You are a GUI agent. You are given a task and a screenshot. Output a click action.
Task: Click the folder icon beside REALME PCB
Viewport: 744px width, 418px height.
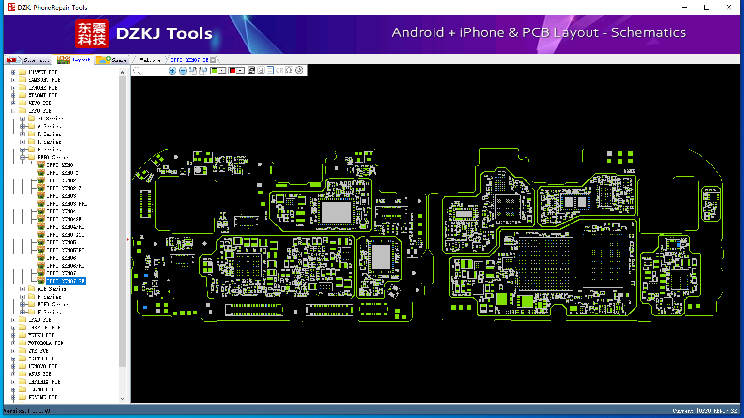(22, 397)
